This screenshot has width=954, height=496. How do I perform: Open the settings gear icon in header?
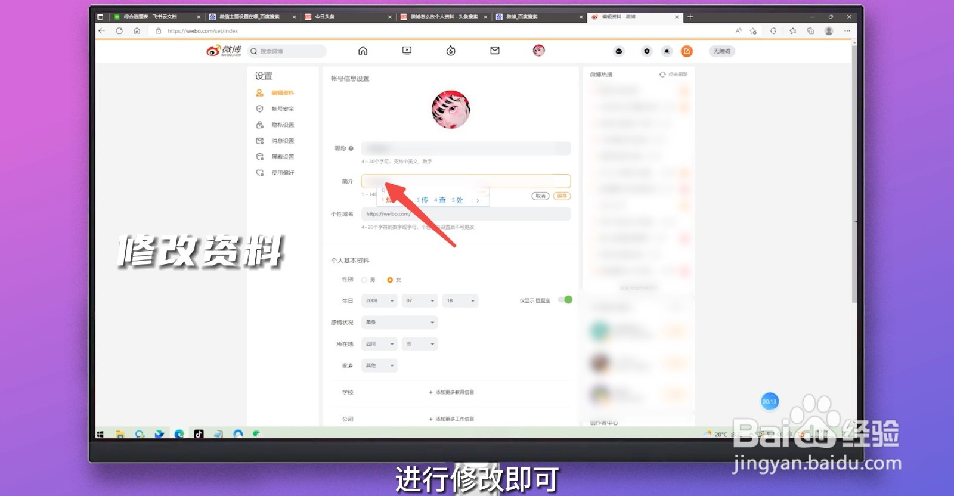coord(647,51)
